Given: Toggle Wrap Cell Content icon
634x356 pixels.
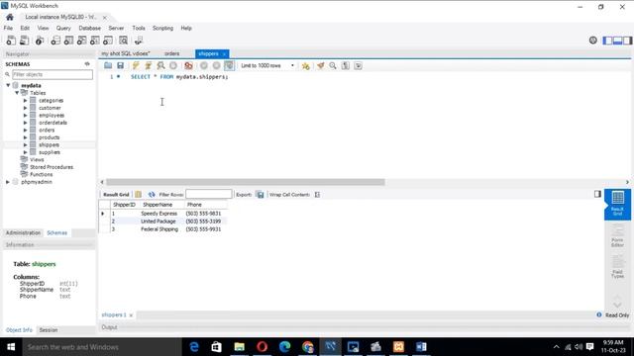Looking at the screenshot, I should (x=317, y=195).
